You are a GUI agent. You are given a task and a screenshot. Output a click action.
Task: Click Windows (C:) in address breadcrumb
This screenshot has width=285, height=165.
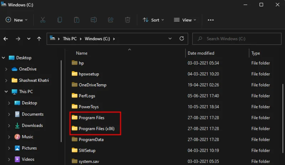click(x=97, y=39)
